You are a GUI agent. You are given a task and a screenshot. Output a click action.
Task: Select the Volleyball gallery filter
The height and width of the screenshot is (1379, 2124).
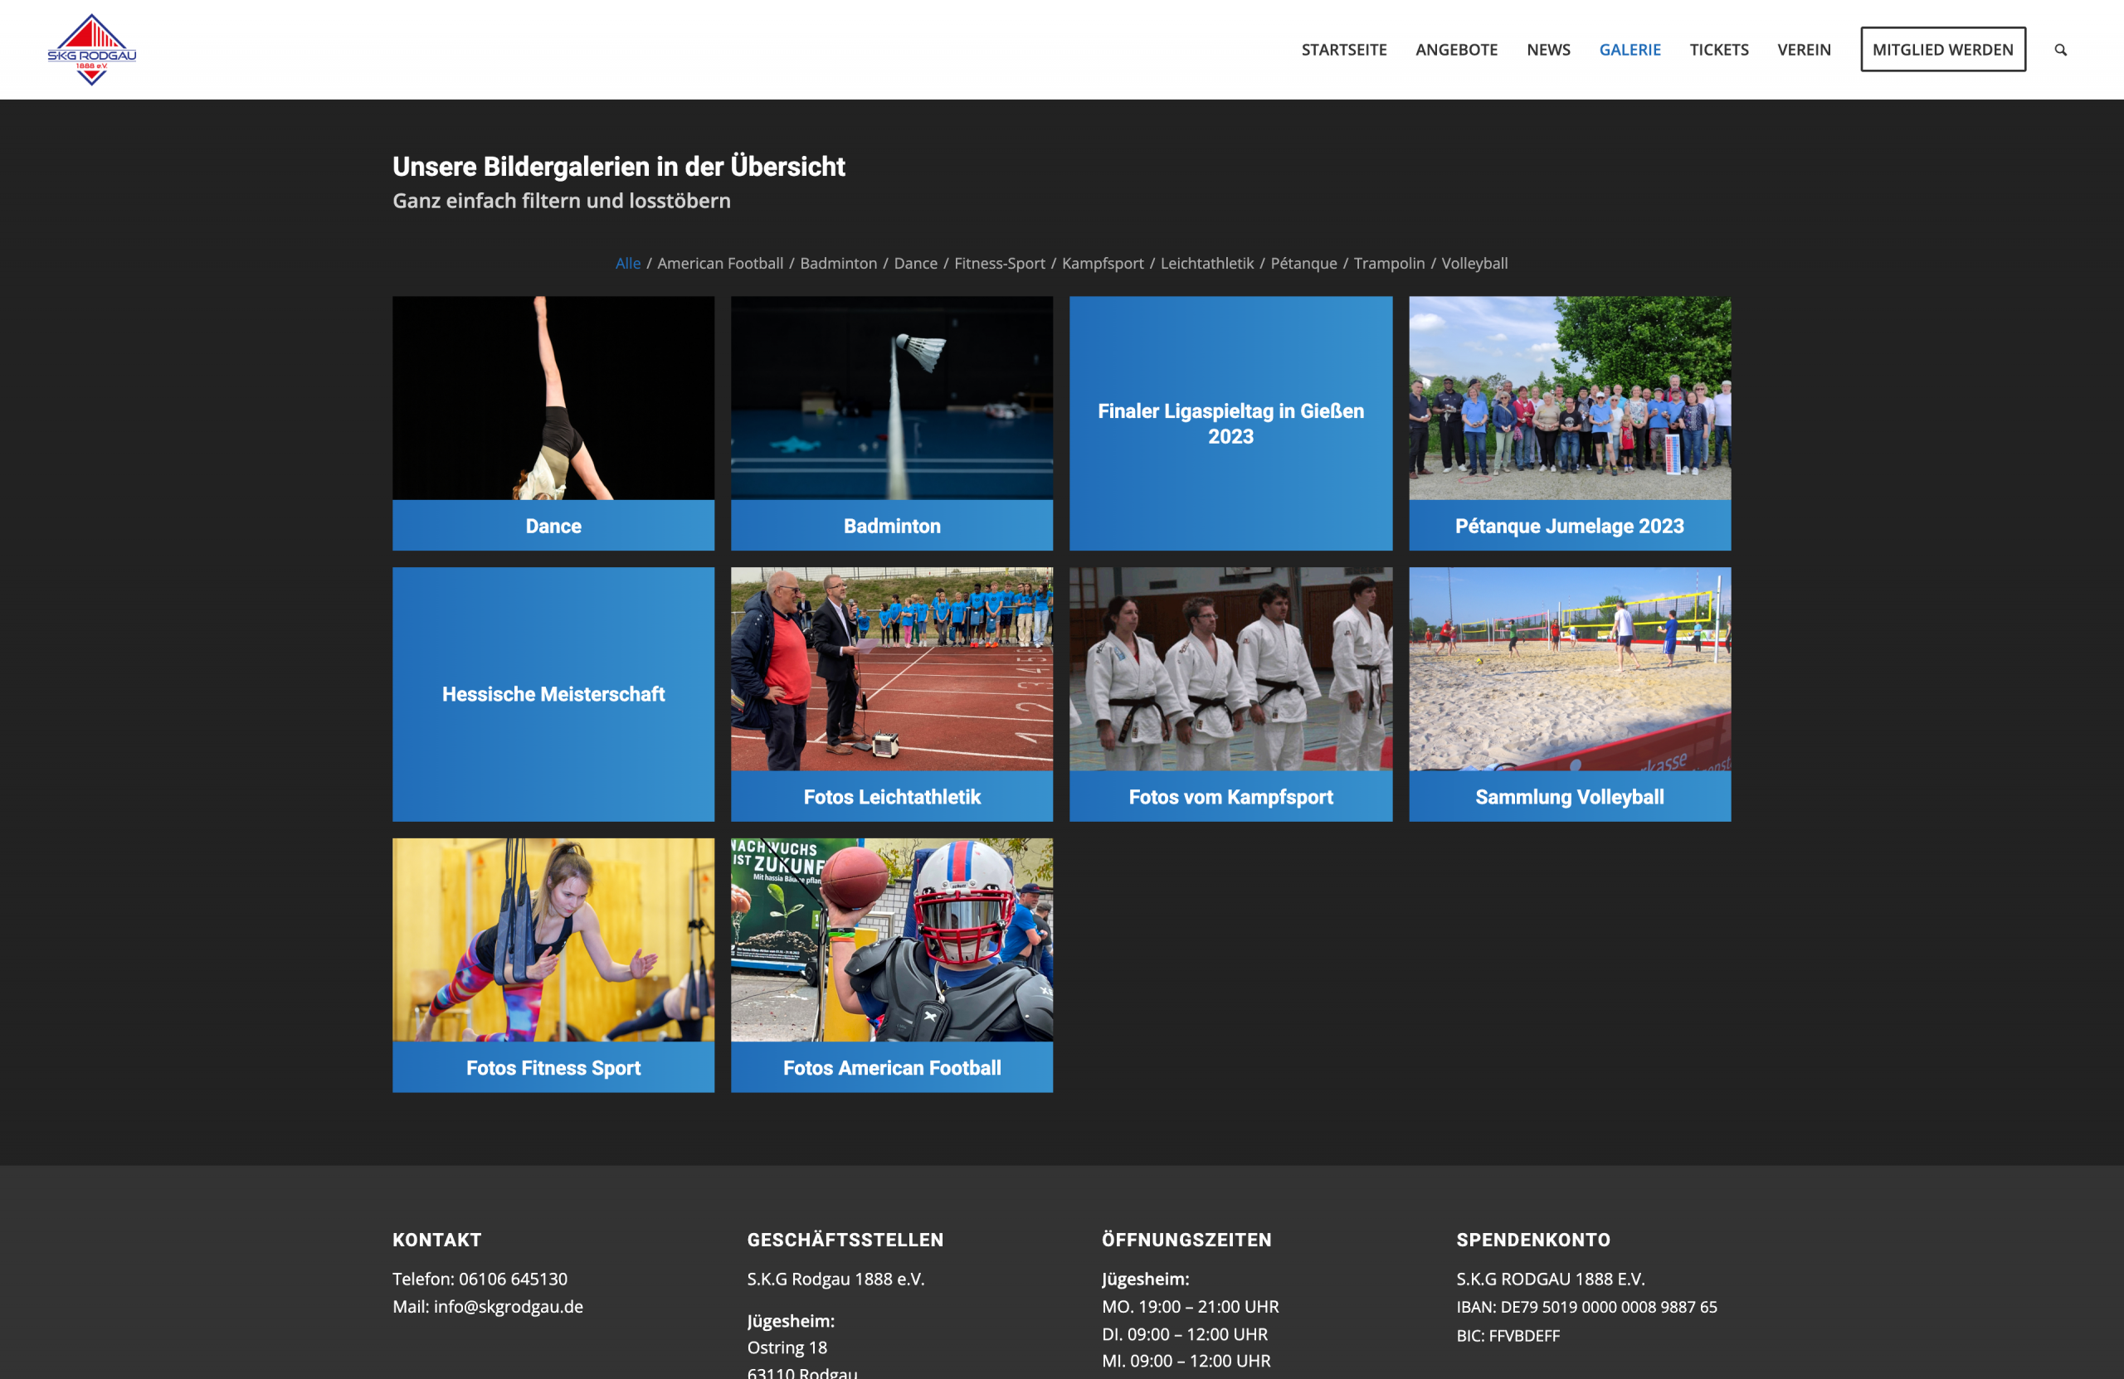point(1474,263)
